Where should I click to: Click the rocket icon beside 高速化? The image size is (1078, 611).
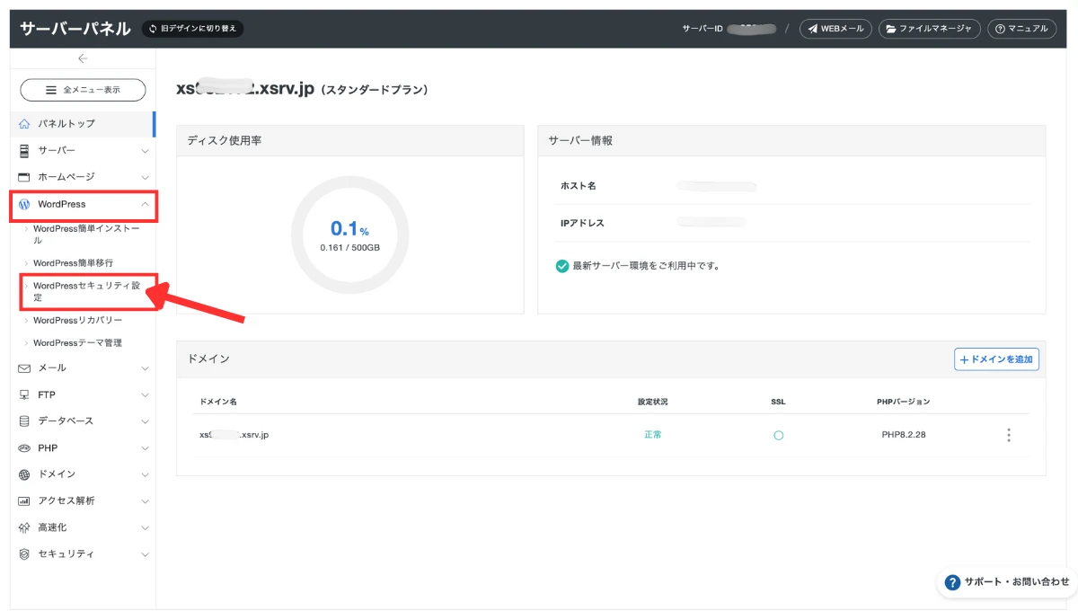pyautogui.click(x=24, y=527)
